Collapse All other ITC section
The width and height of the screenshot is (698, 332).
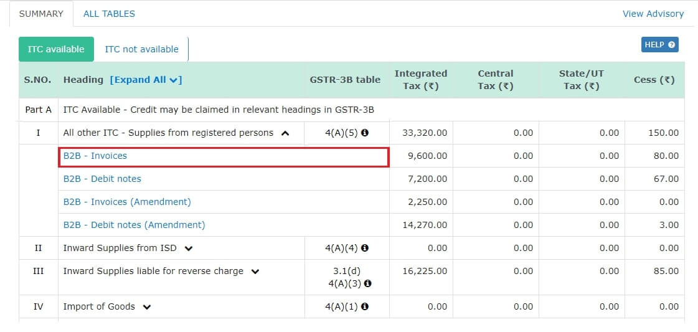tap(285, 133)
